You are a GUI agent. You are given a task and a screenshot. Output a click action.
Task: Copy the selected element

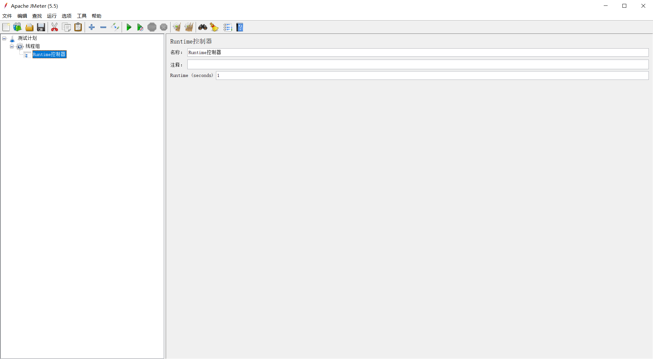click(66, 27)
